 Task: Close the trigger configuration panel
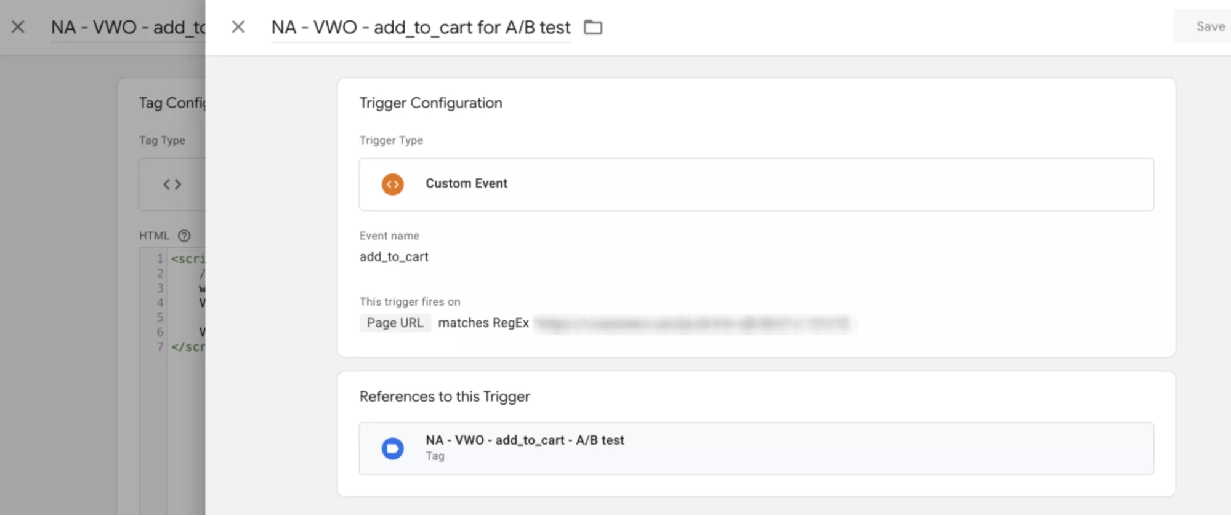[x=238, y=27]
